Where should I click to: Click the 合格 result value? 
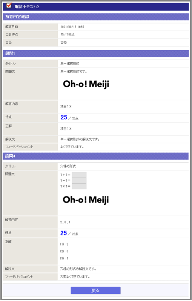63,42
